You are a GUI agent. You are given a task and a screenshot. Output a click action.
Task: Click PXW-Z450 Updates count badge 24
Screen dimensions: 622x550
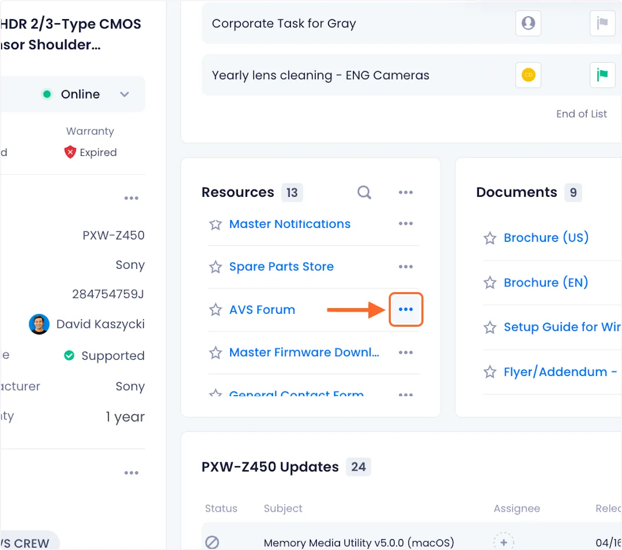[x=359, y=467]
